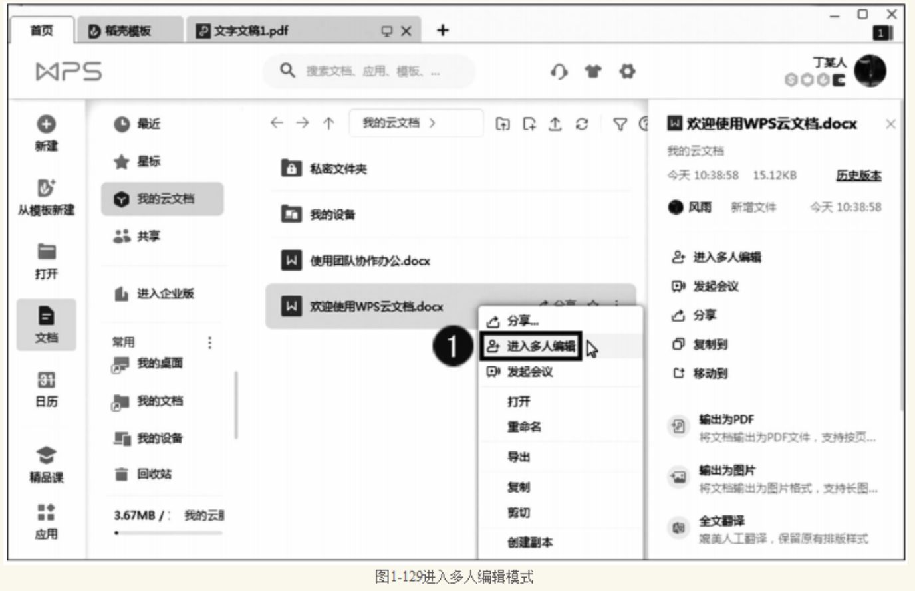915x591 pixels.
Task: Select 创建副本 in the context menu
Action: [x=561, y=542]
